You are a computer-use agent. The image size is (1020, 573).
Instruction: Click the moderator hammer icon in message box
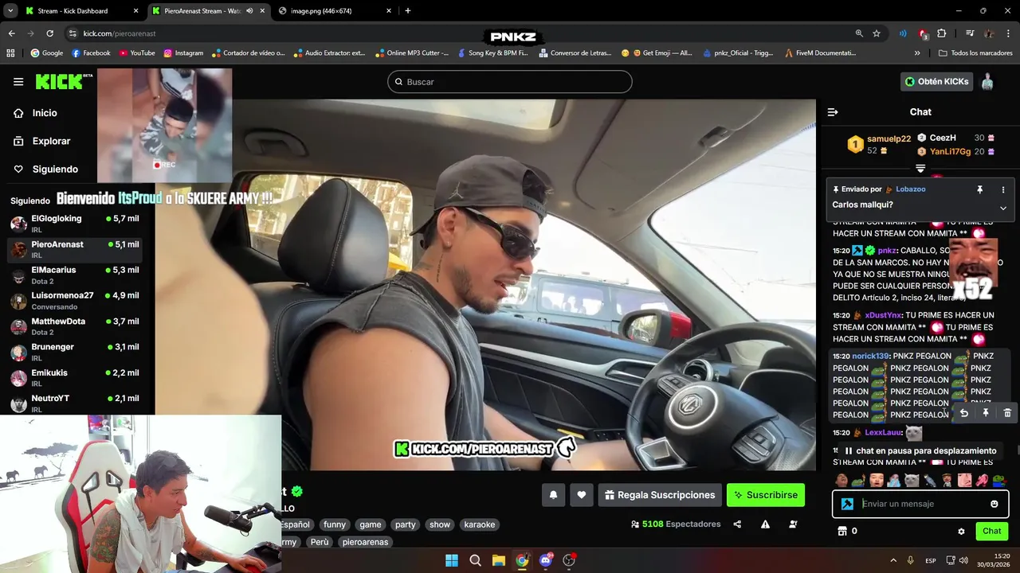click(x=847, y=504)
